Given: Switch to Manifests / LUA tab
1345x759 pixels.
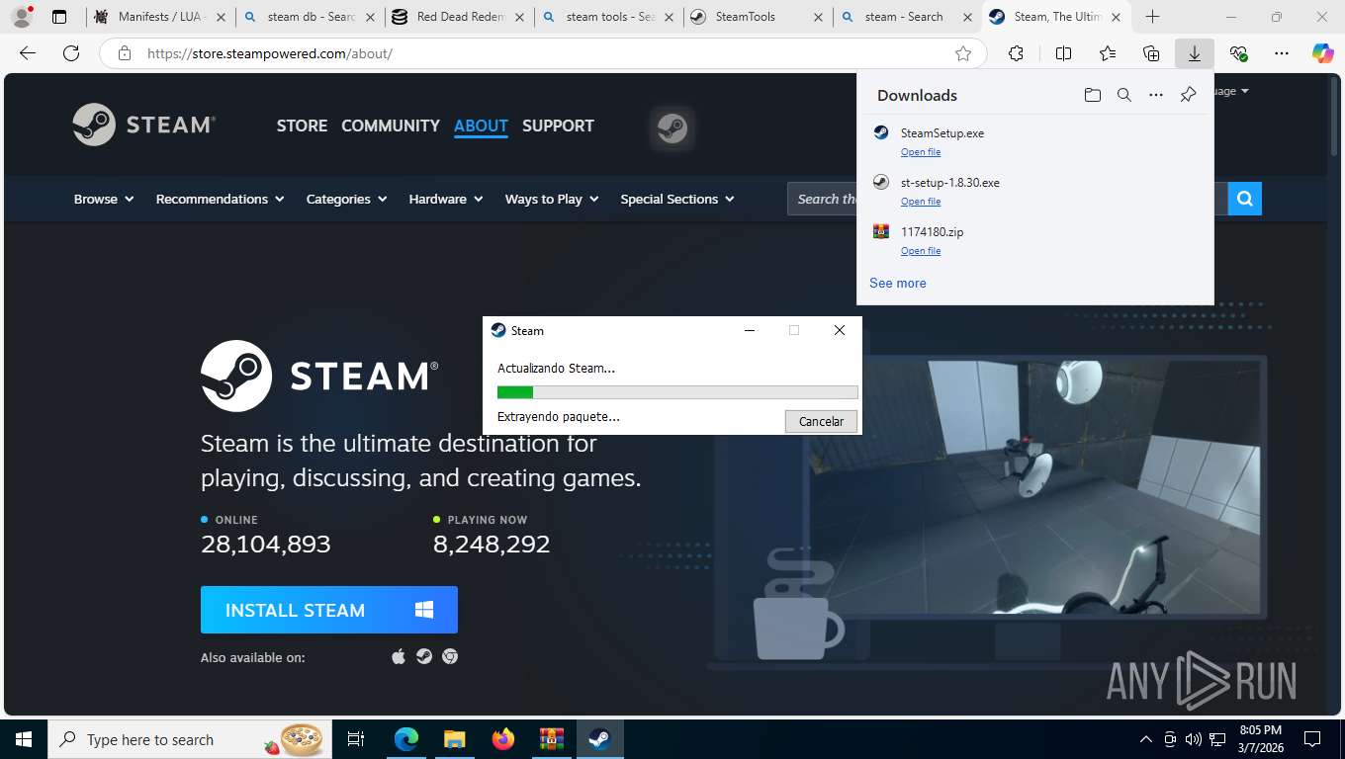Looking at the screenshot, I should point(160,17).
